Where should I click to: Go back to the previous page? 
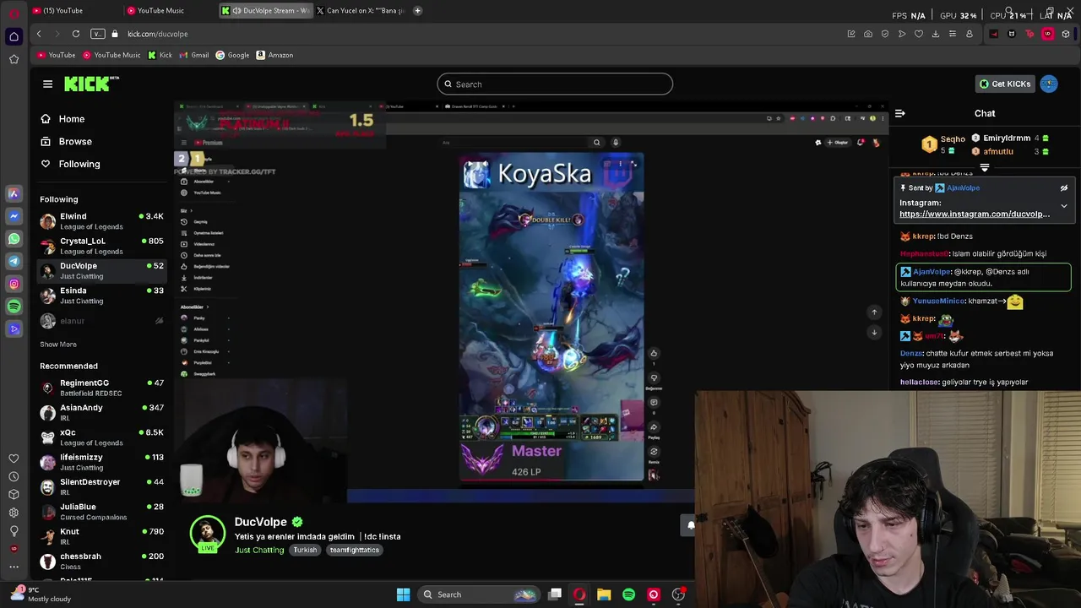pyautogui.click(x=39, y=34)
